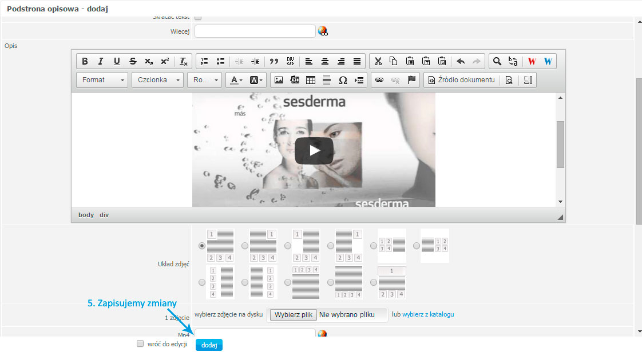This screenshot has height=352, width=642.
Task: Apply italic formatting
Action: pyautogui.click(x=101, y=61)
